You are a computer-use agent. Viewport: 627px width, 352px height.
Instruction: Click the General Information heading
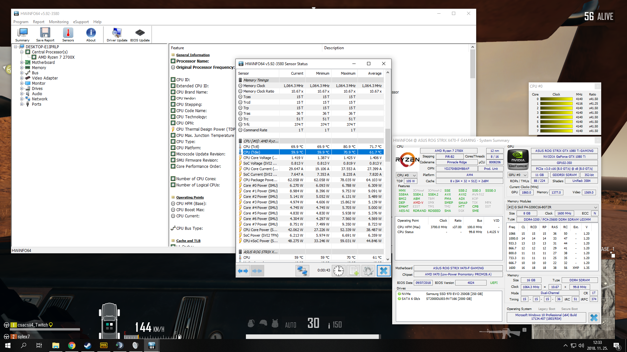pos(193,55)
